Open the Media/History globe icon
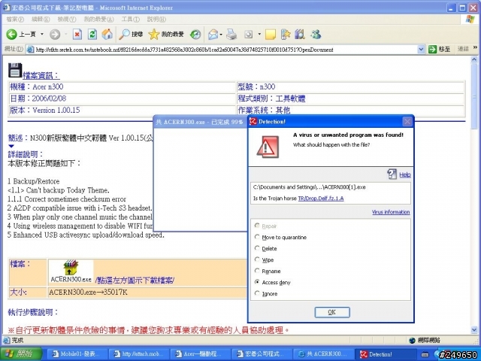Viewport: 481px width, 361px height. [x=195, y=34]
